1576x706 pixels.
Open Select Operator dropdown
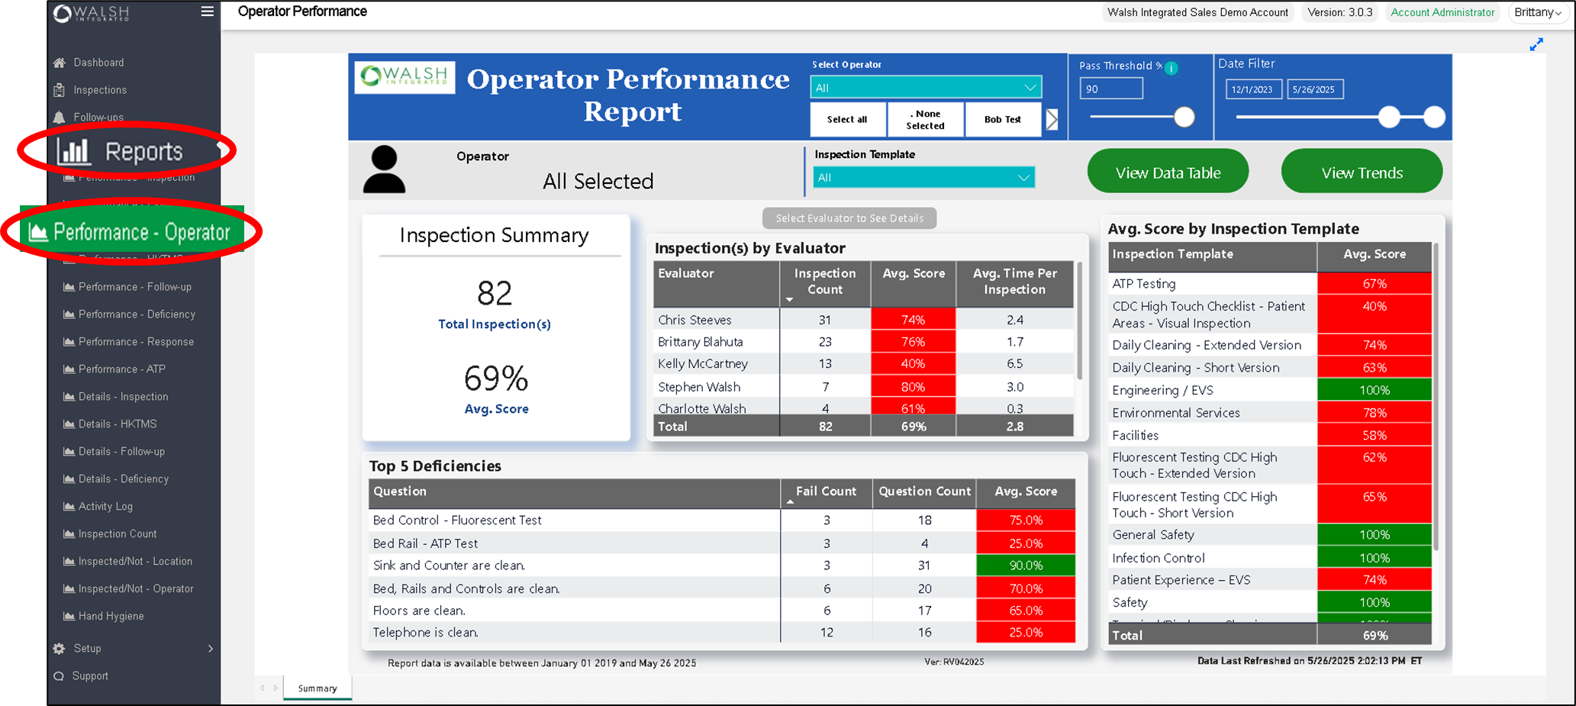point(926,88)
